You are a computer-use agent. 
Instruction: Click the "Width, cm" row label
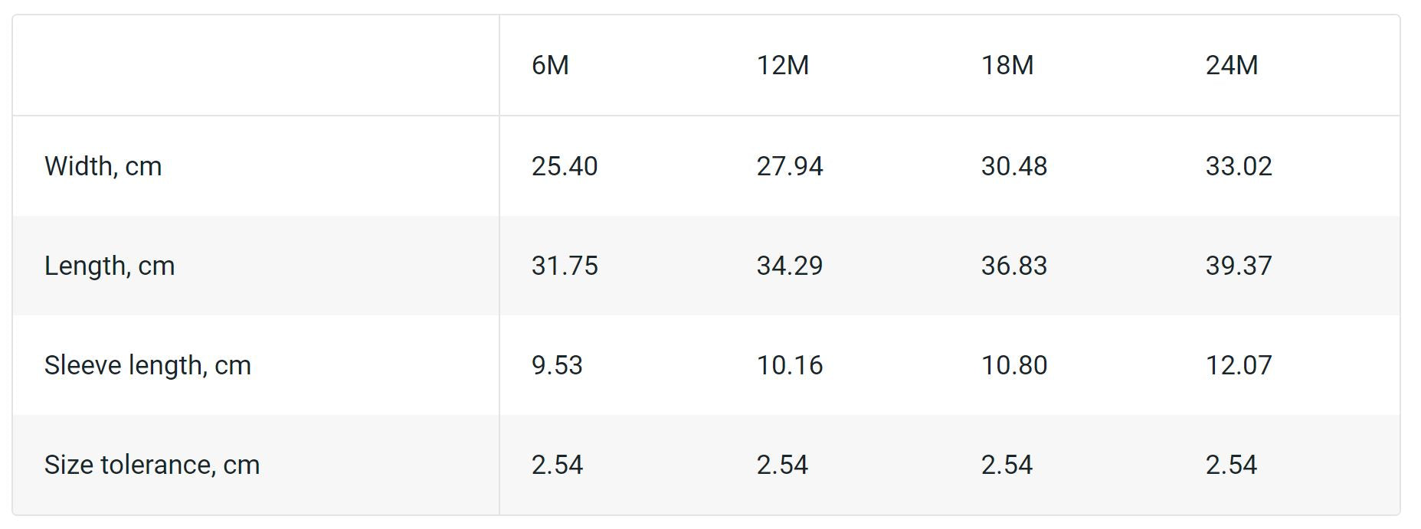point(103,167)
